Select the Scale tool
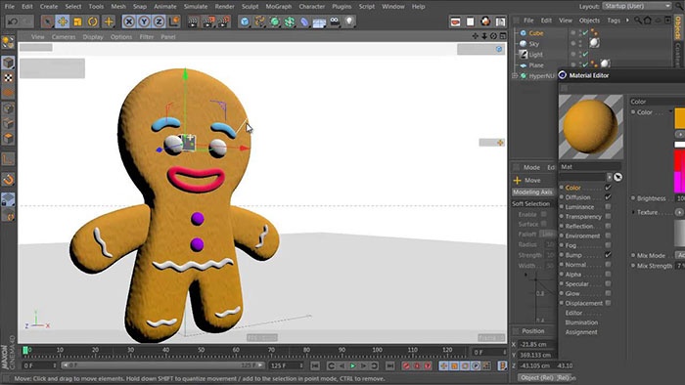The height and width of the screenshot is (385, 685). pyautogui.click(x=77, y=21)
